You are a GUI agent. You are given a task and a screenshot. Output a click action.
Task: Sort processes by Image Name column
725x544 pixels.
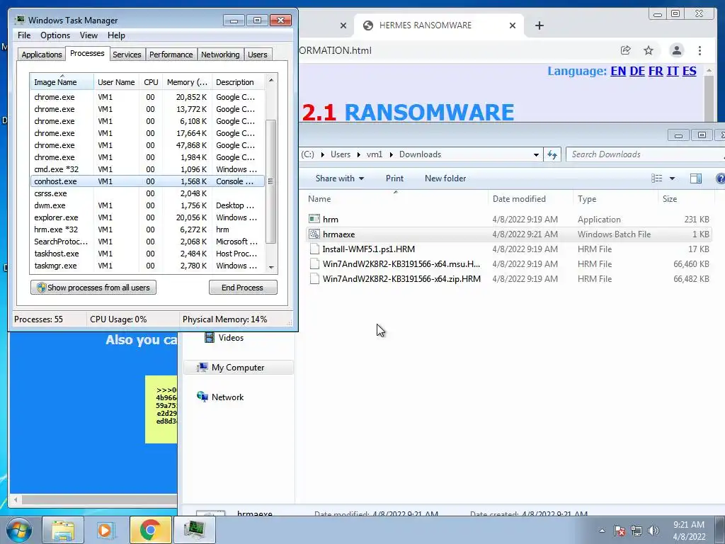(x=62, y=82)
